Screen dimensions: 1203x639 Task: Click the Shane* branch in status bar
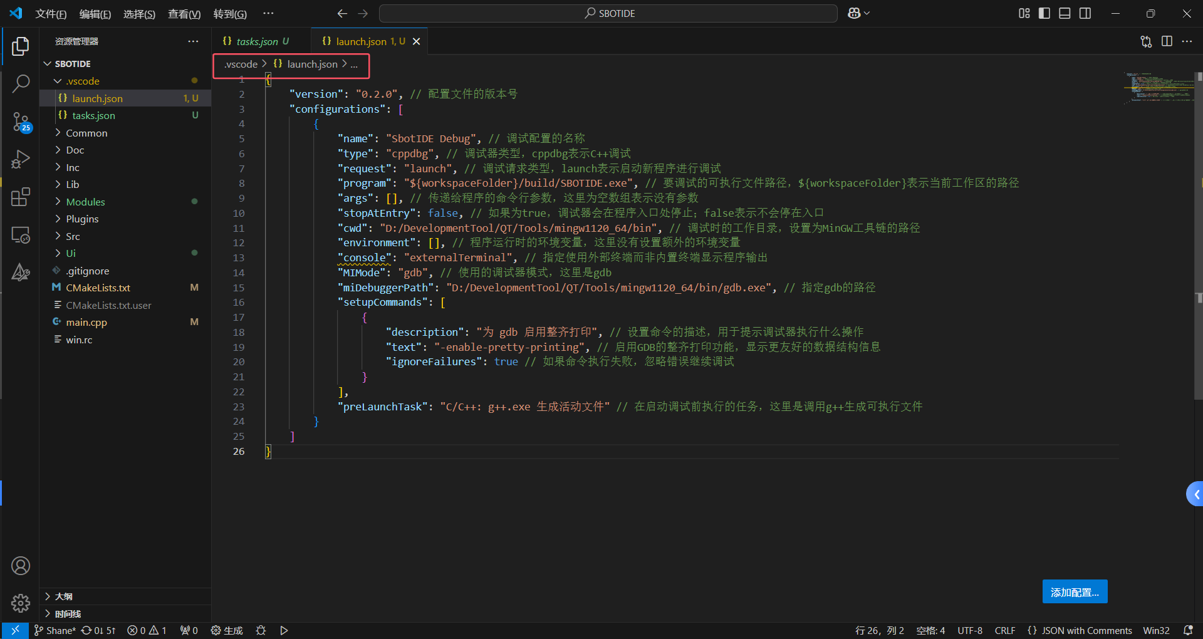tap(55, 630)
